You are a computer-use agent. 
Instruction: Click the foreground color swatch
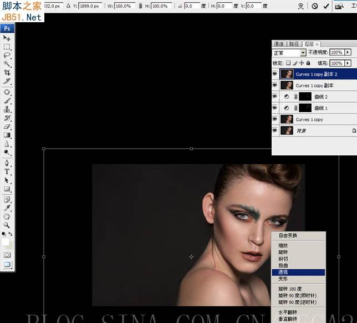(x=6, y=242)
